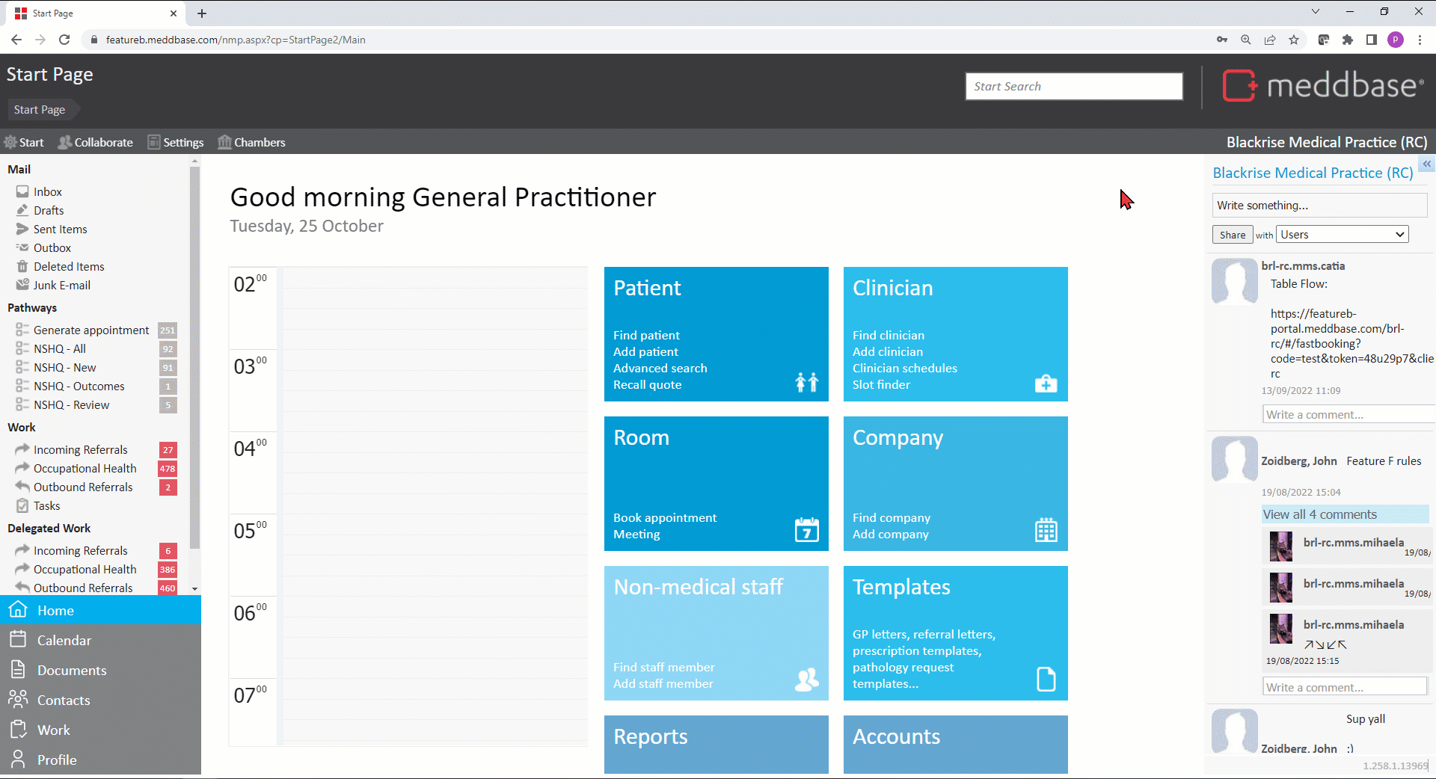Open NSHQ - Outcomes pathway
The width and height of the screenshot is (1436, 779).
[x=79, y=387]
